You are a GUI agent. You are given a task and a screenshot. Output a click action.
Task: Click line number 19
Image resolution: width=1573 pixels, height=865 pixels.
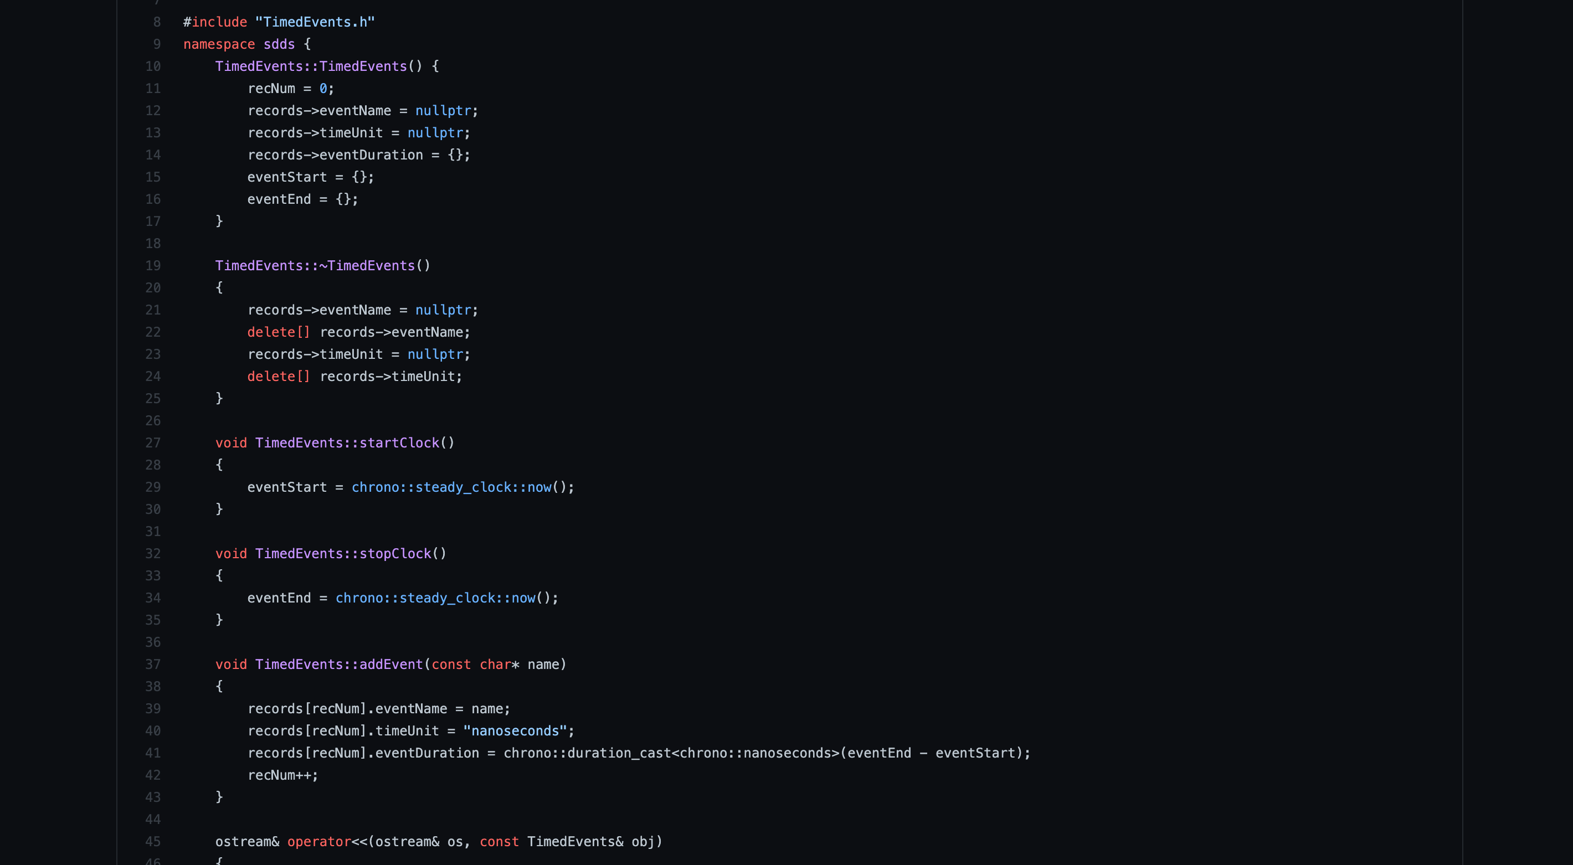[x=153, y=266]
